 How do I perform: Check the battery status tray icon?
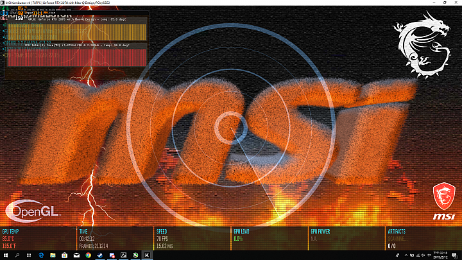[412, 256]
